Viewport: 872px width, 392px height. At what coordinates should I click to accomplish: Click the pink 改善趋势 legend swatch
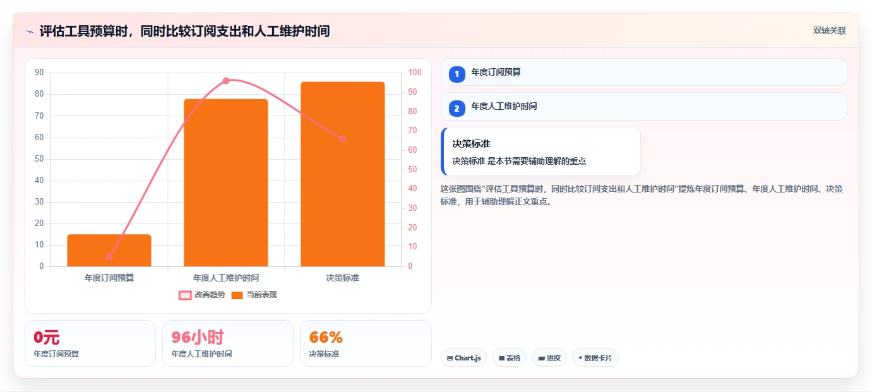[185, 295]
